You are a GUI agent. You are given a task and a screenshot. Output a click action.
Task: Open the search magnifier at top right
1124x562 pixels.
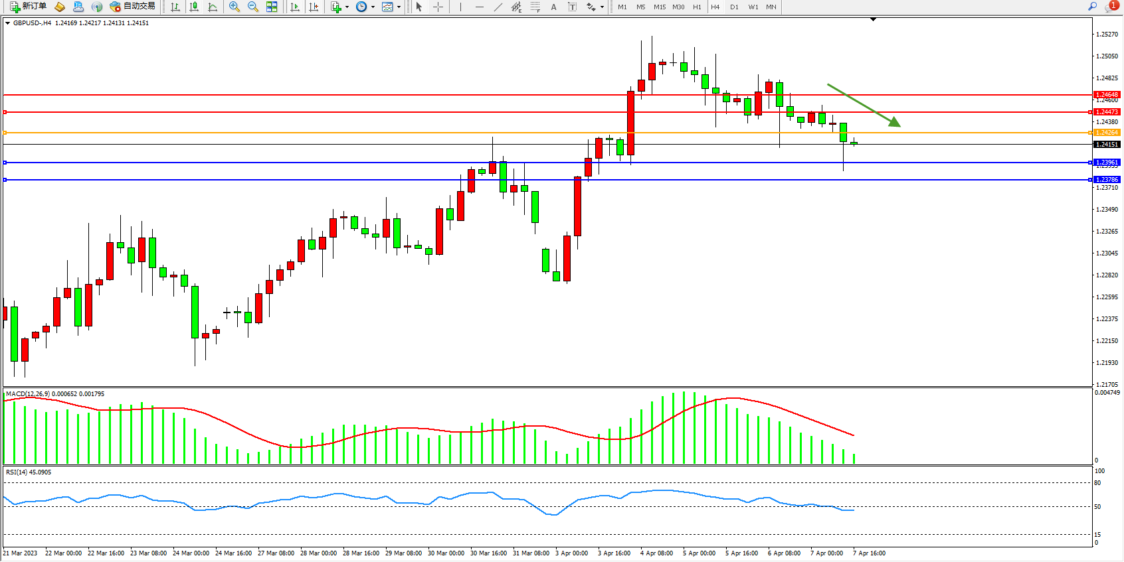pyautogui.click(x=1092, y=7)
